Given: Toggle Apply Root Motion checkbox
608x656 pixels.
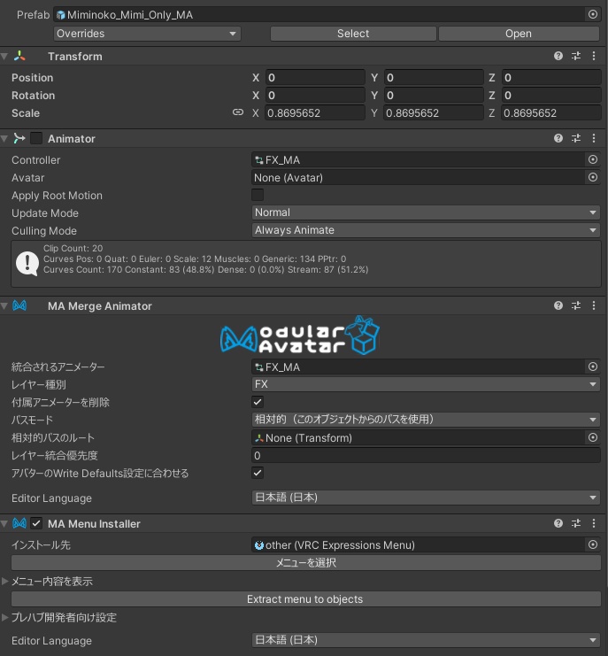Looking at the screenshot, I should click(x=258, y=195).
